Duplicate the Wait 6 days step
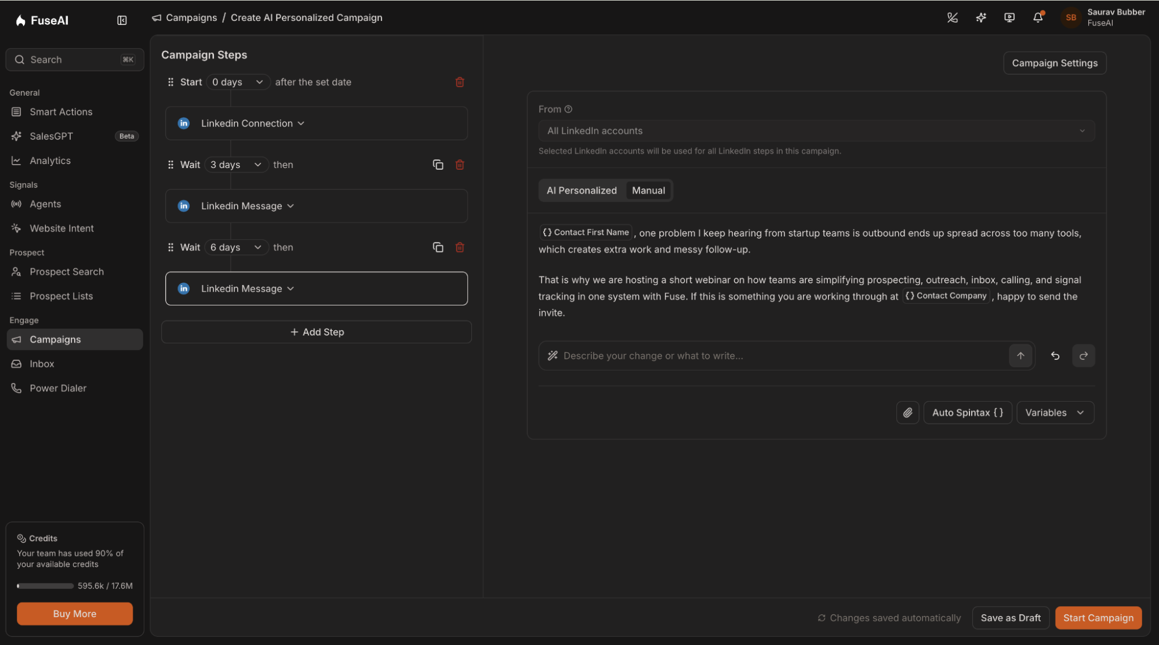 [x=438, y=247]
